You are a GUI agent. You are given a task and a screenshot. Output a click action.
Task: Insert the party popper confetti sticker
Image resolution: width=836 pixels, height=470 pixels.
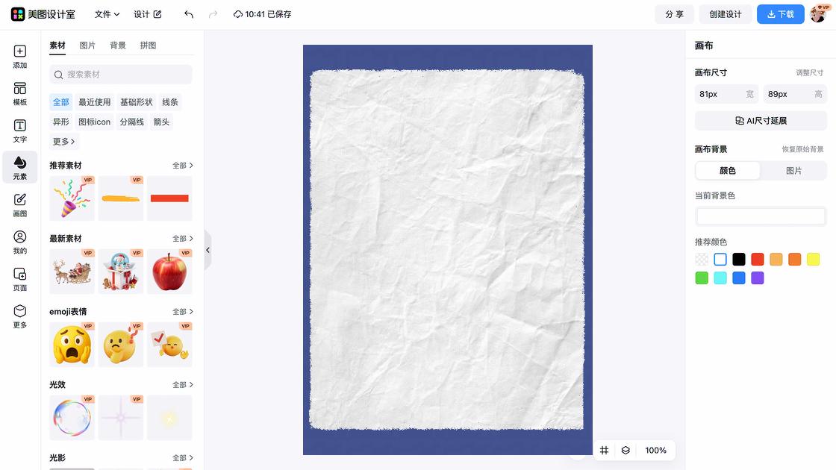click(x=72, y=198)
